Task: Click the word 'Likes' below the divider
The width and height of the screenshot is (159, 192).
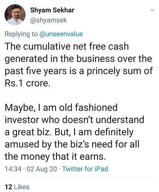Action: (22, 187)
